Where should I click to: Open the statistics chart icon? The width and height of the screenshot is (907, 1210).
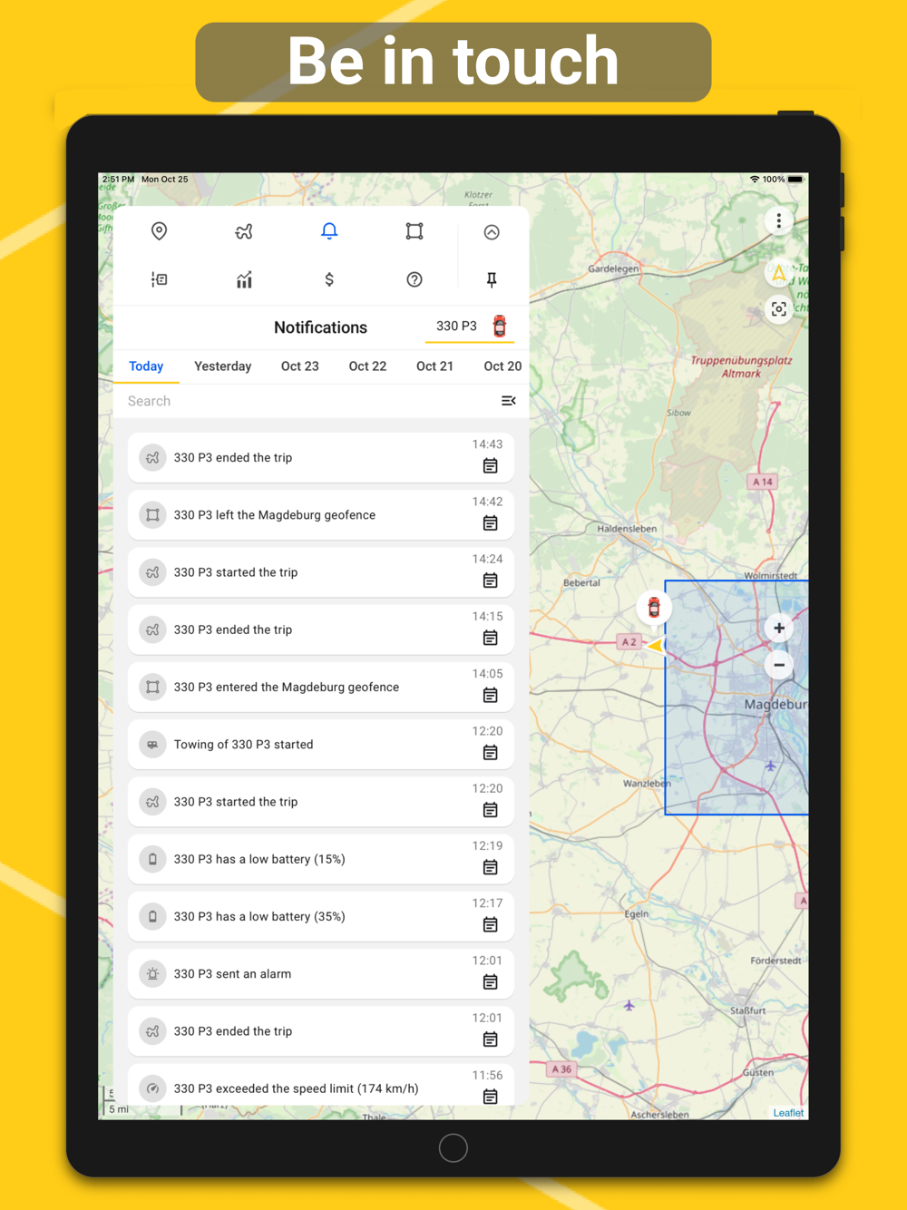pos(244,279)
